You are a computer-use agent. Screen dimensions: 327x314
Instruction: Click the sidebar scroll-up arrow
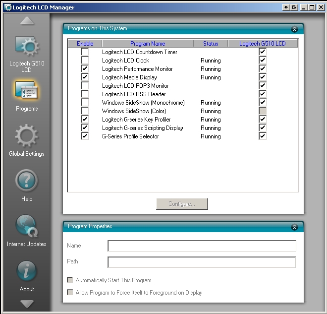(x=27, y=21)
